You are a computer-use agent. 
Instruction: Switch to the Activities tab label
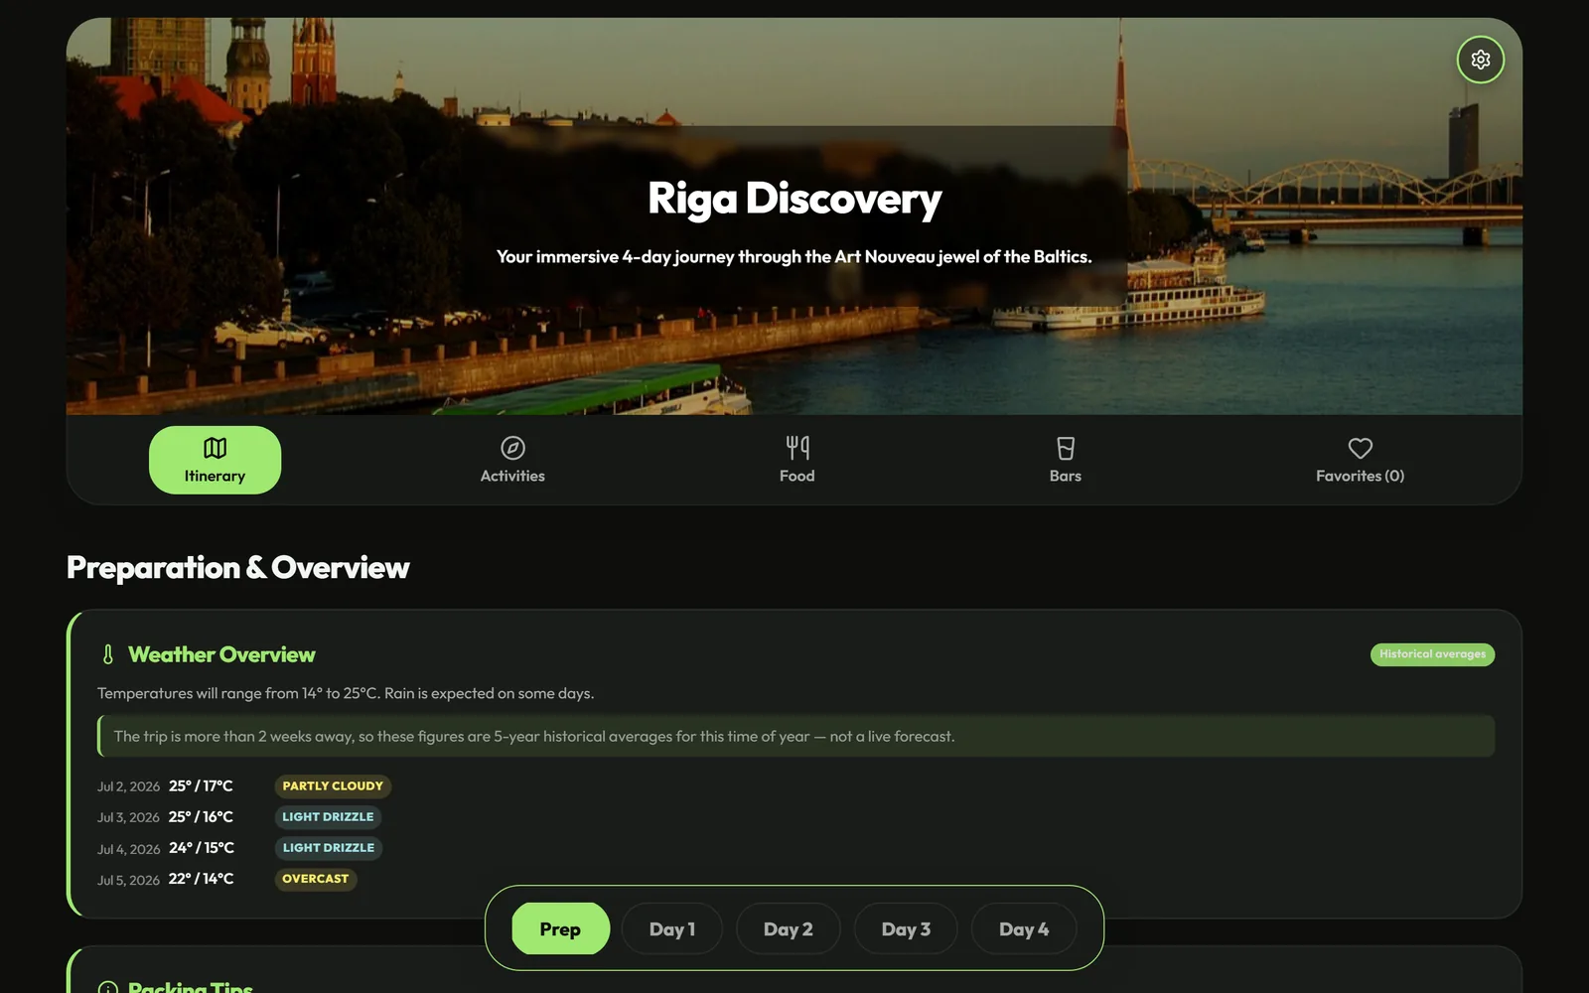click(512, 476)
